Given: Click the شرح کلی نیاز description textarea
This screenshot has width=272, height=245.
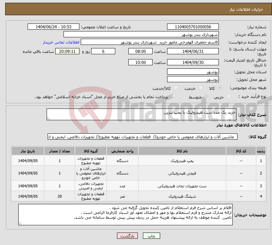Looking at the screenshot, I should tap(142, 114).
